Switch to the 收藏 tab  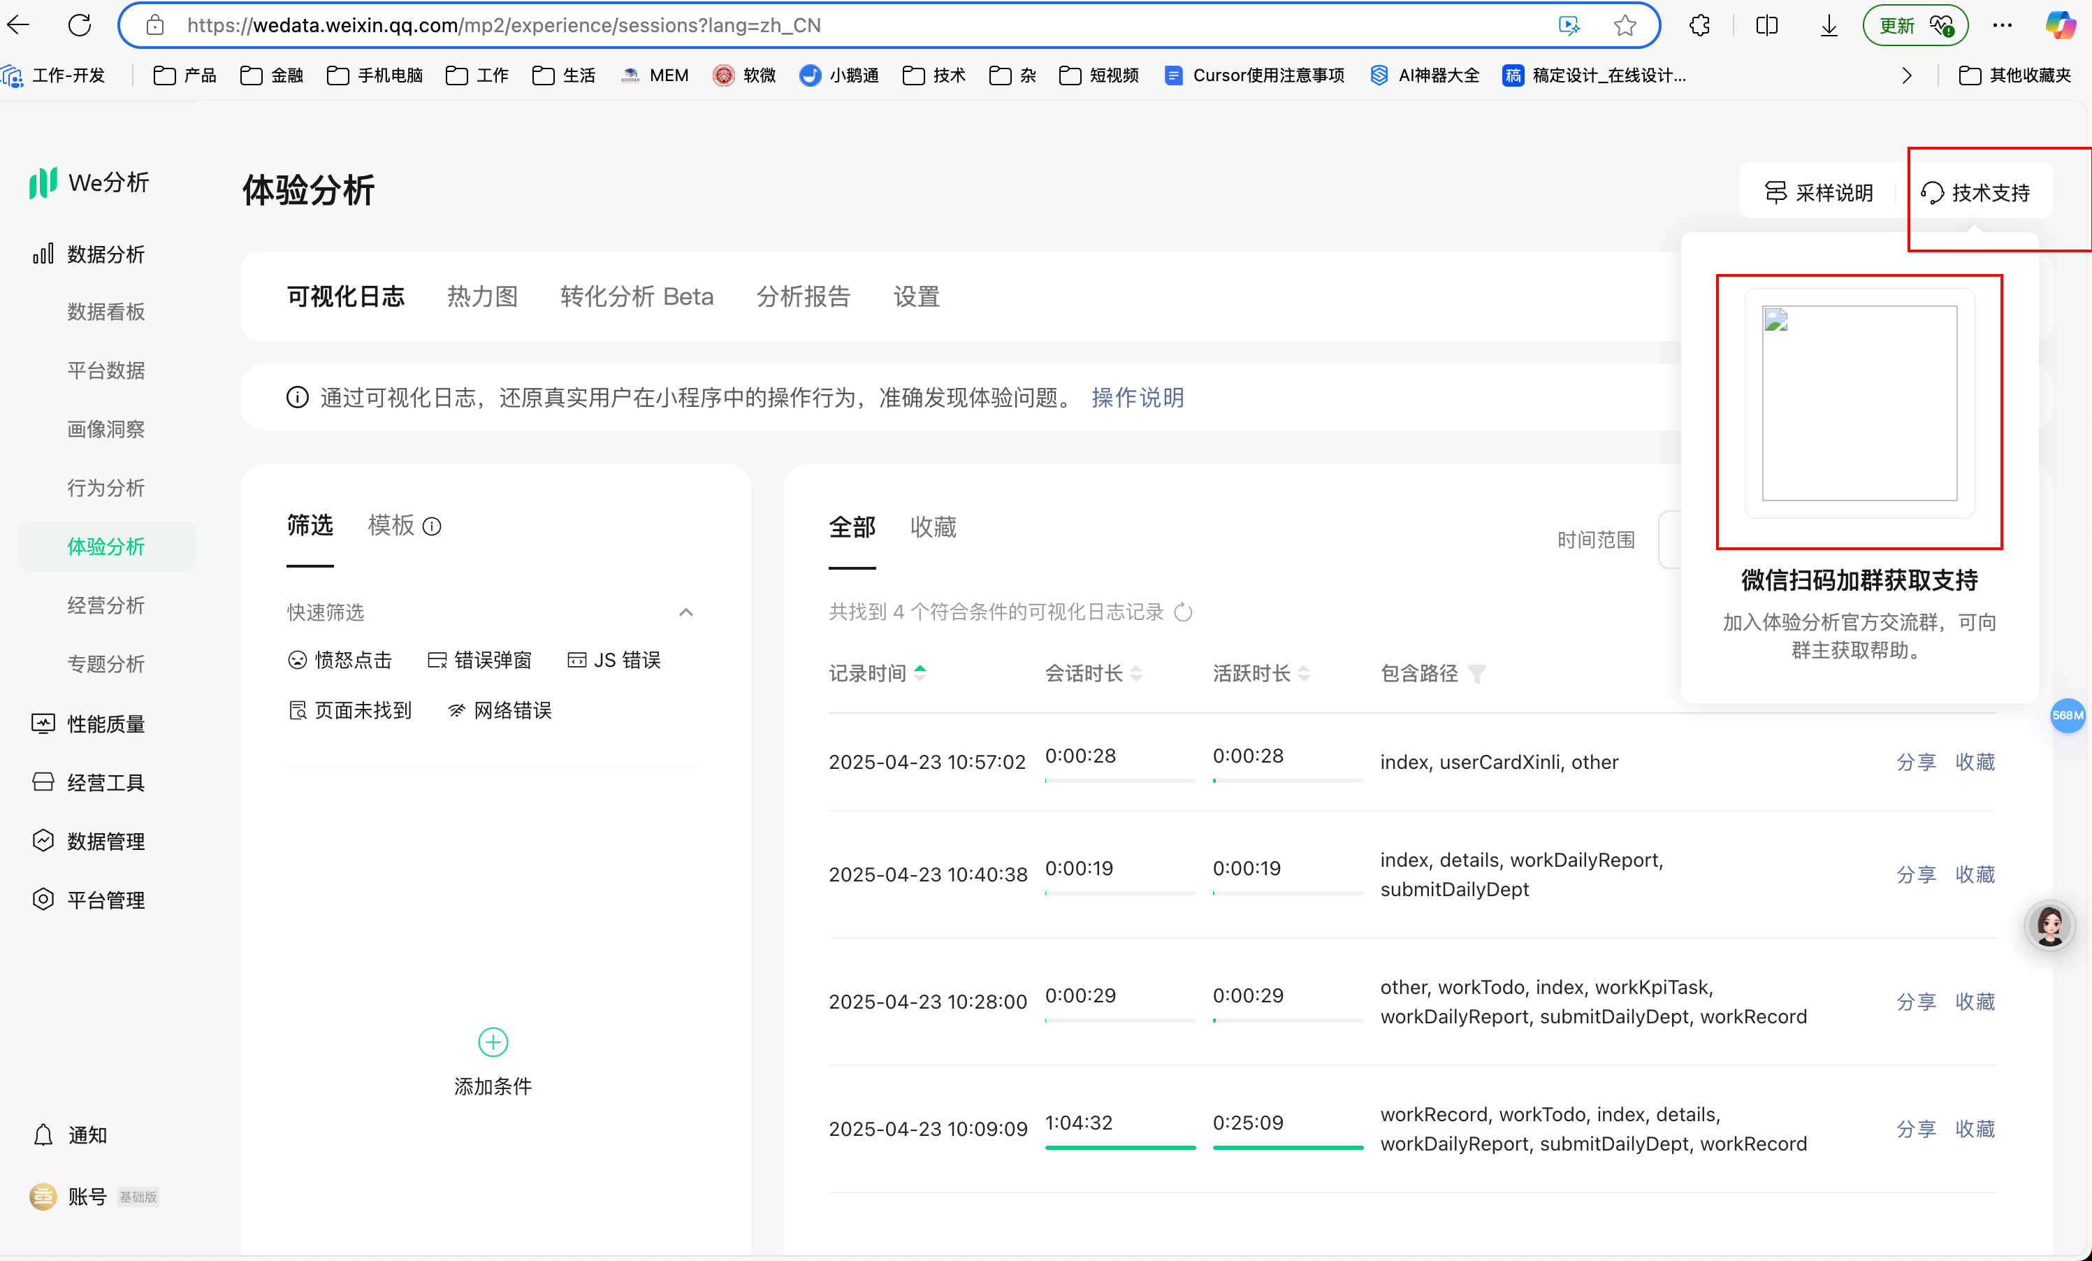933,527
